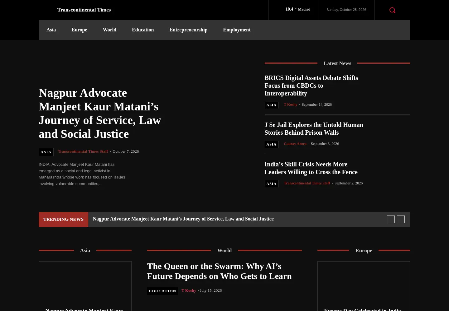
Task: Click the date October 7, 2026
Action: [x=126, y=151]
